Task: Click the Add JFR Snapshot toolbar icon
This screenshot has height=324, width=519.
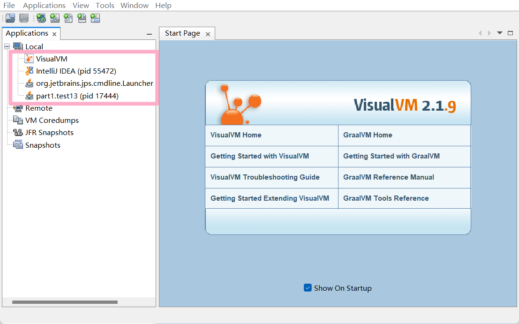Action: point(82,18)
